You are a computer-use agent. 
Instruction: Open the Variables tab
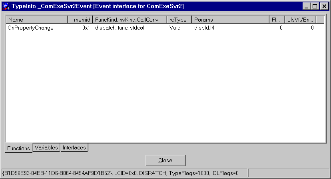pos(46,147)
